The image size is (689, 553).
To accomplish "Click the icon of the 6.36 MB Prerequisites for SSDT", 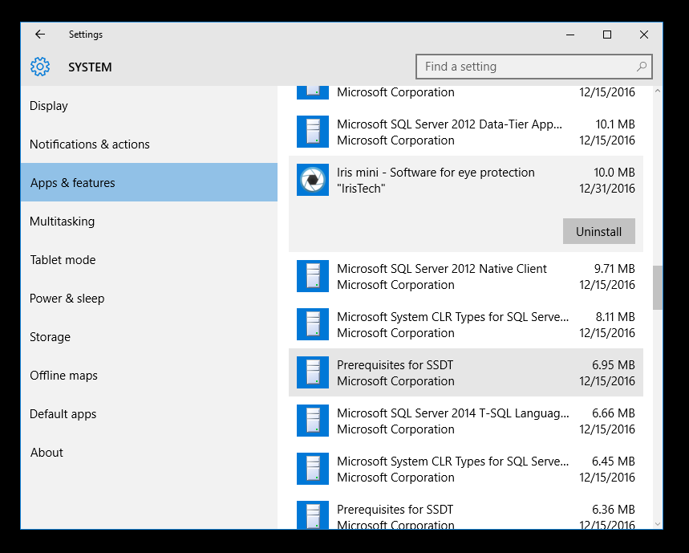I will click(x=313, y=515).
